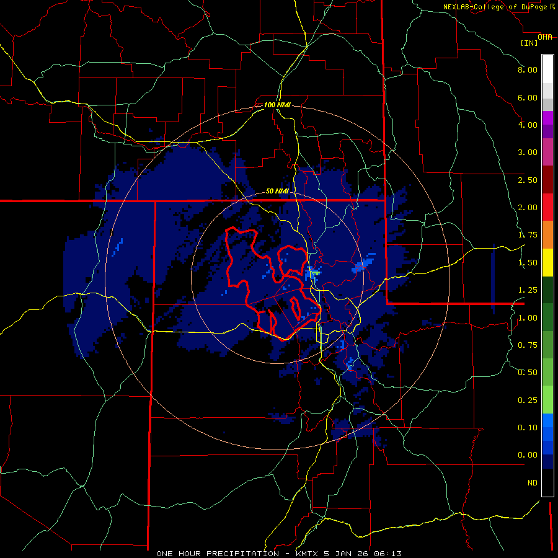
Task: Select the yellow swatch on the precipitation scale
Action: pyautogui.click(x=547, y=262)
